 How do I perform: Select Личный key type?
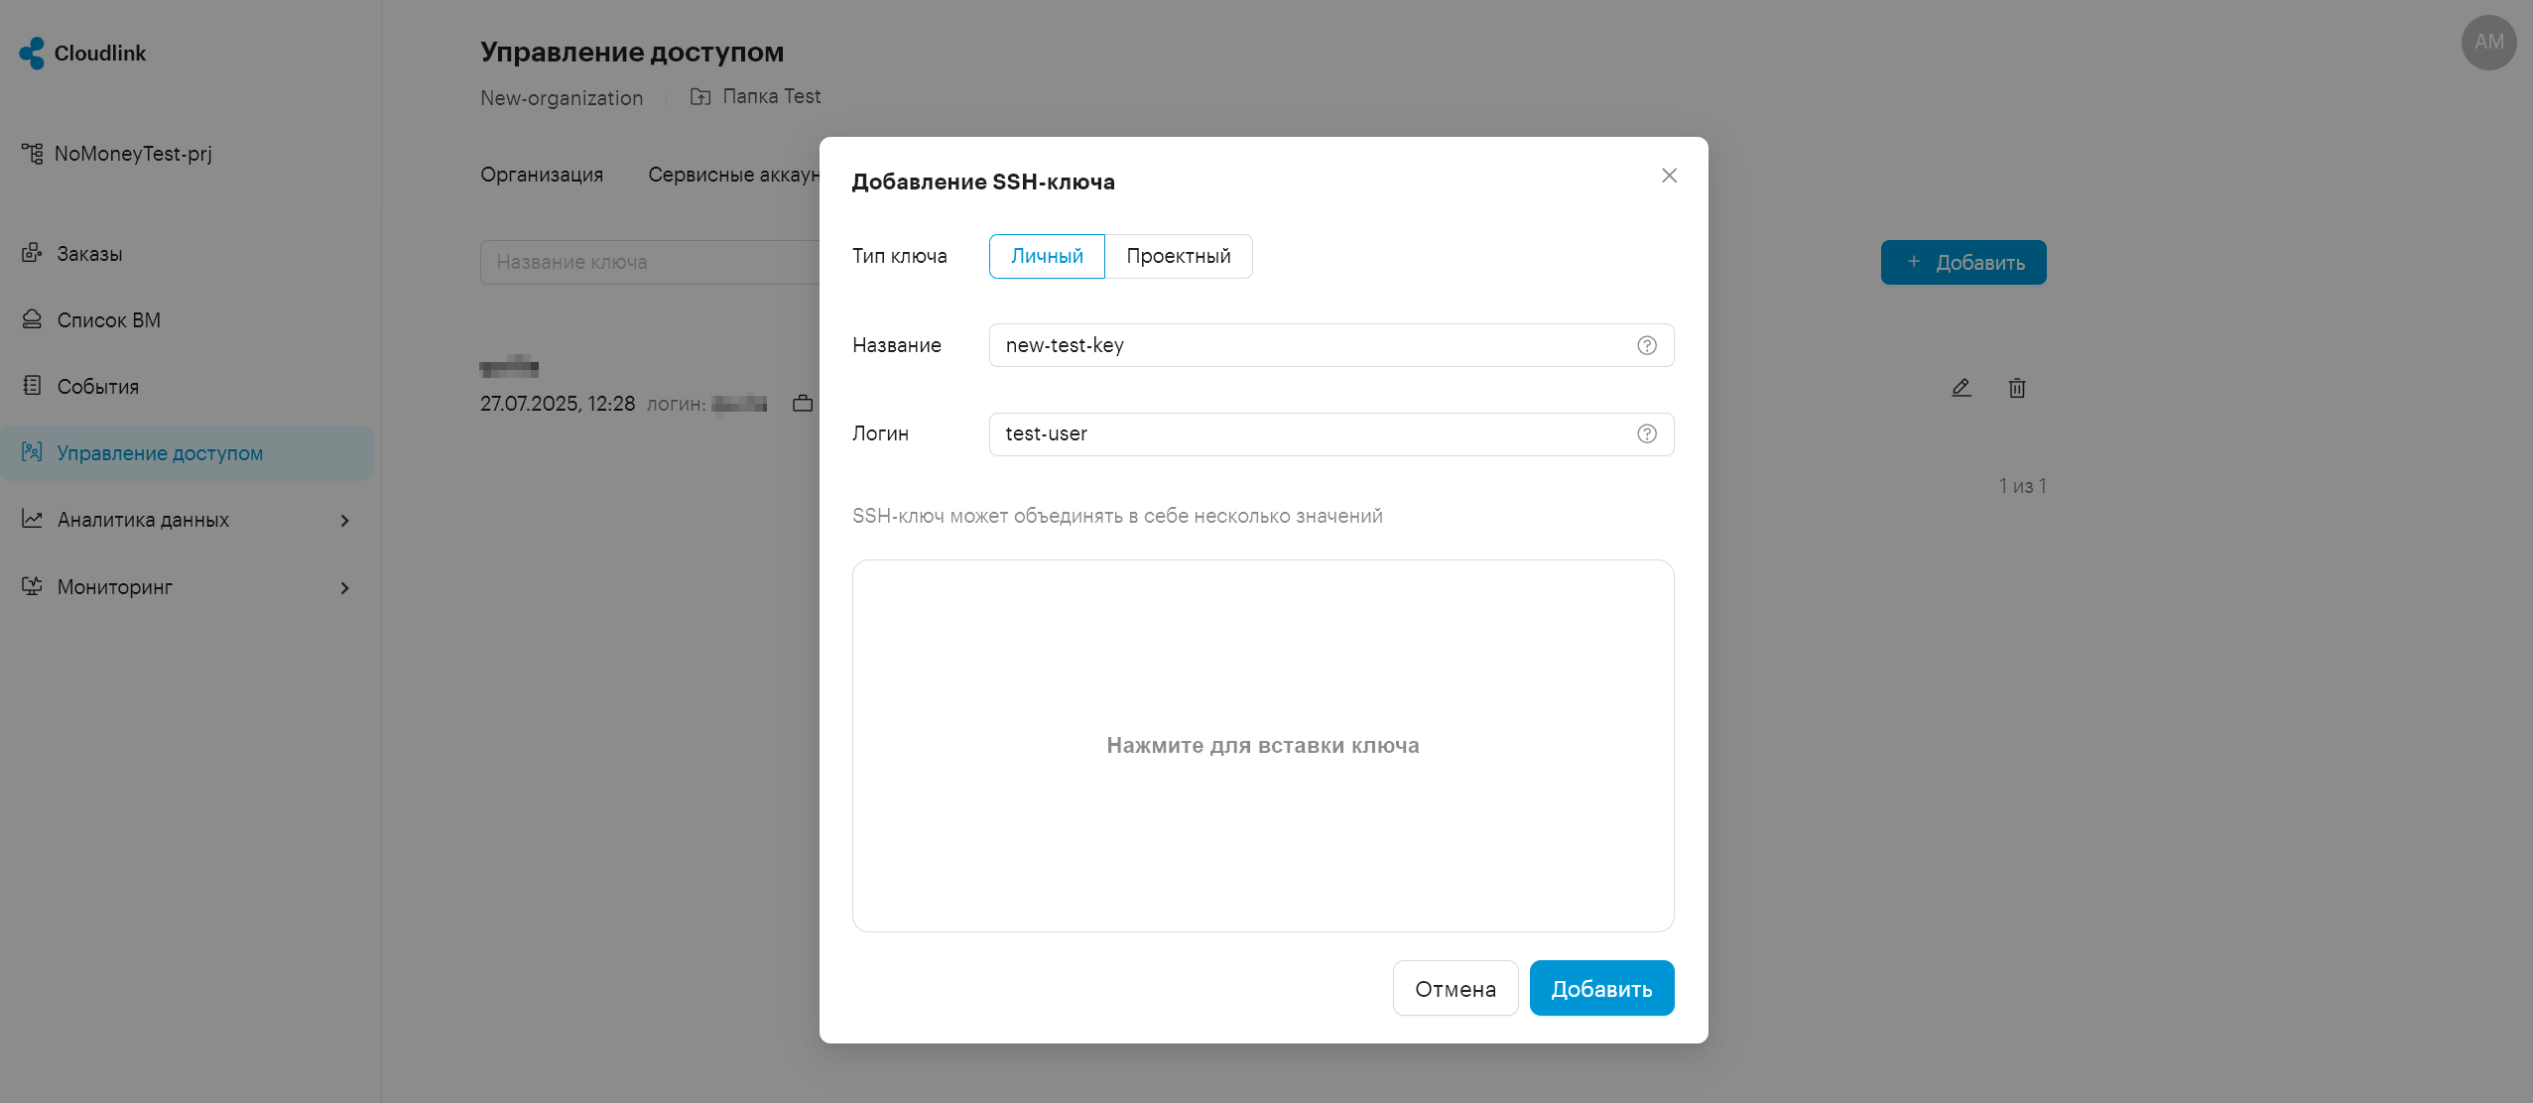click(x=1047, y=257)
